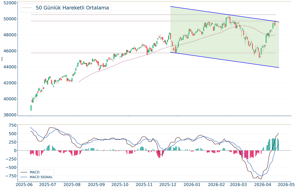296x188 pixels.
Task: Click the 48000 price axis label
Action: click(8, 35)
